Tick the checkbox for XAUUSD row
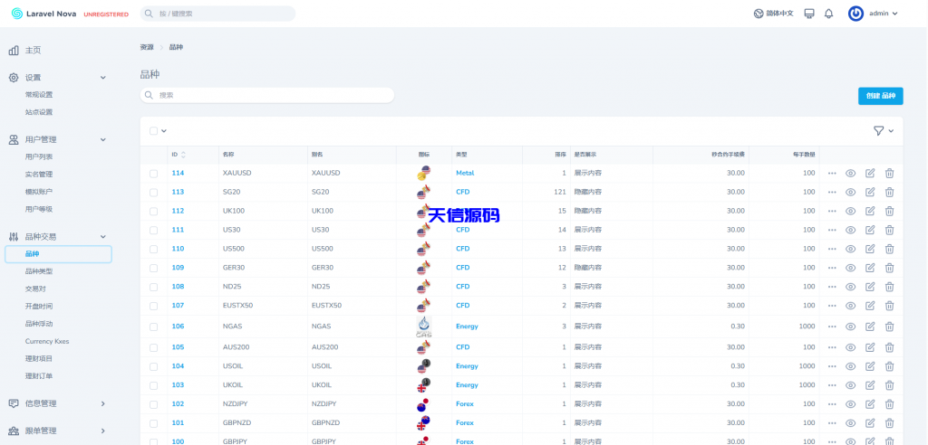 click(x=154, y=173)
